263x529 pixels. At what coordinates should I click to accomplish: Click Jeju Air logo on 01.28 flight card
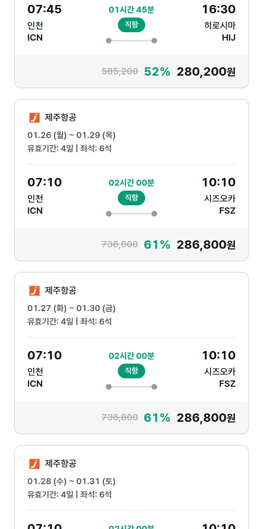click(34, 464)
